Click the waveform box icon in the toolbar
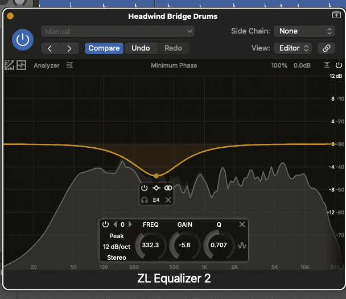 (22, 65)
